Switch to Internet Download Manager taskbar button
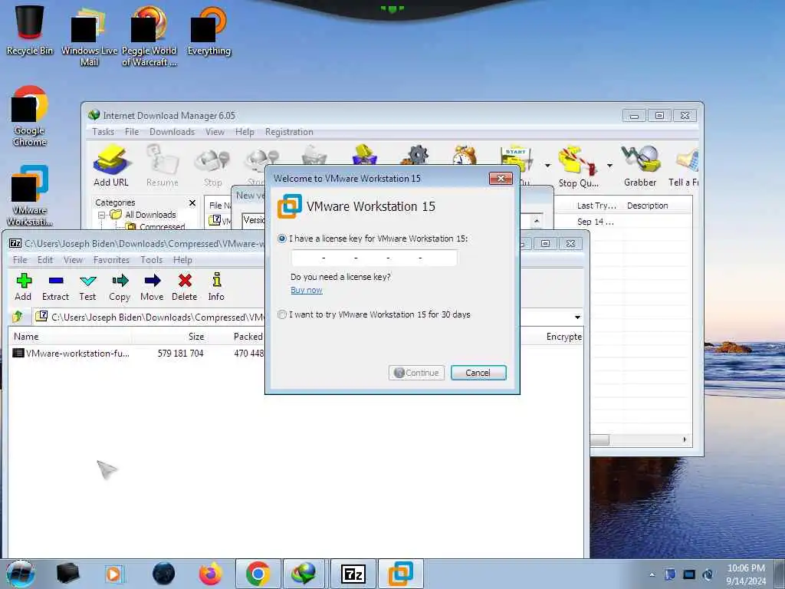This screenshot has height=589, width=785. [x=304, y=574]
